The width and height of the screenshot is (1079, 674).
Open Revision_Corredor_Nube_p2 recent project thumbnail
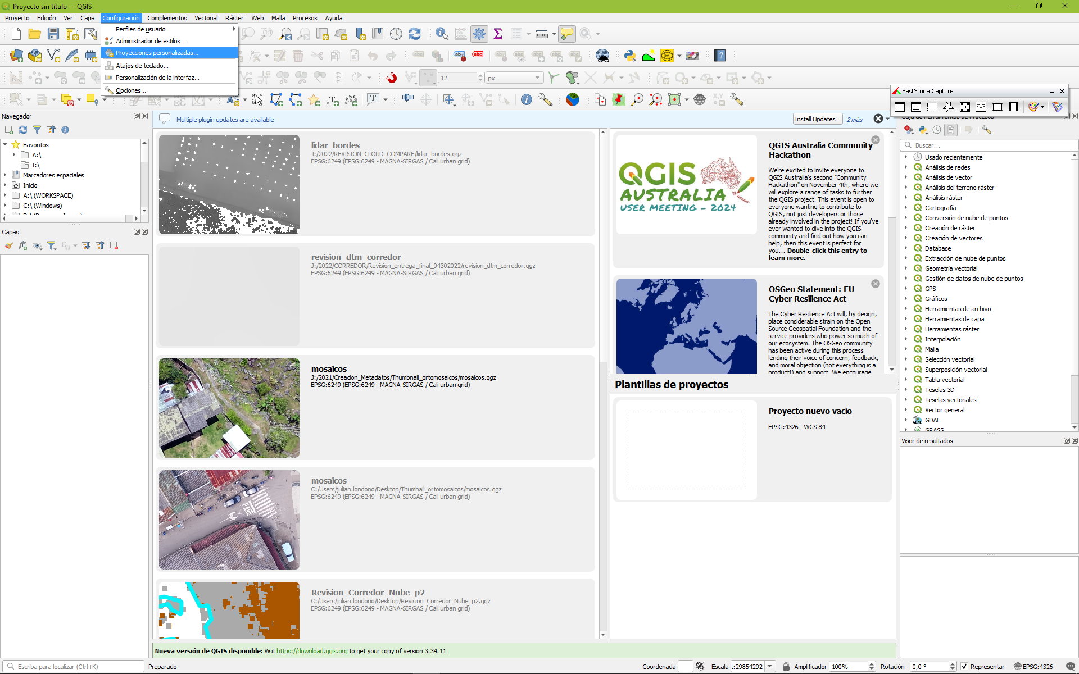(229, 610)
